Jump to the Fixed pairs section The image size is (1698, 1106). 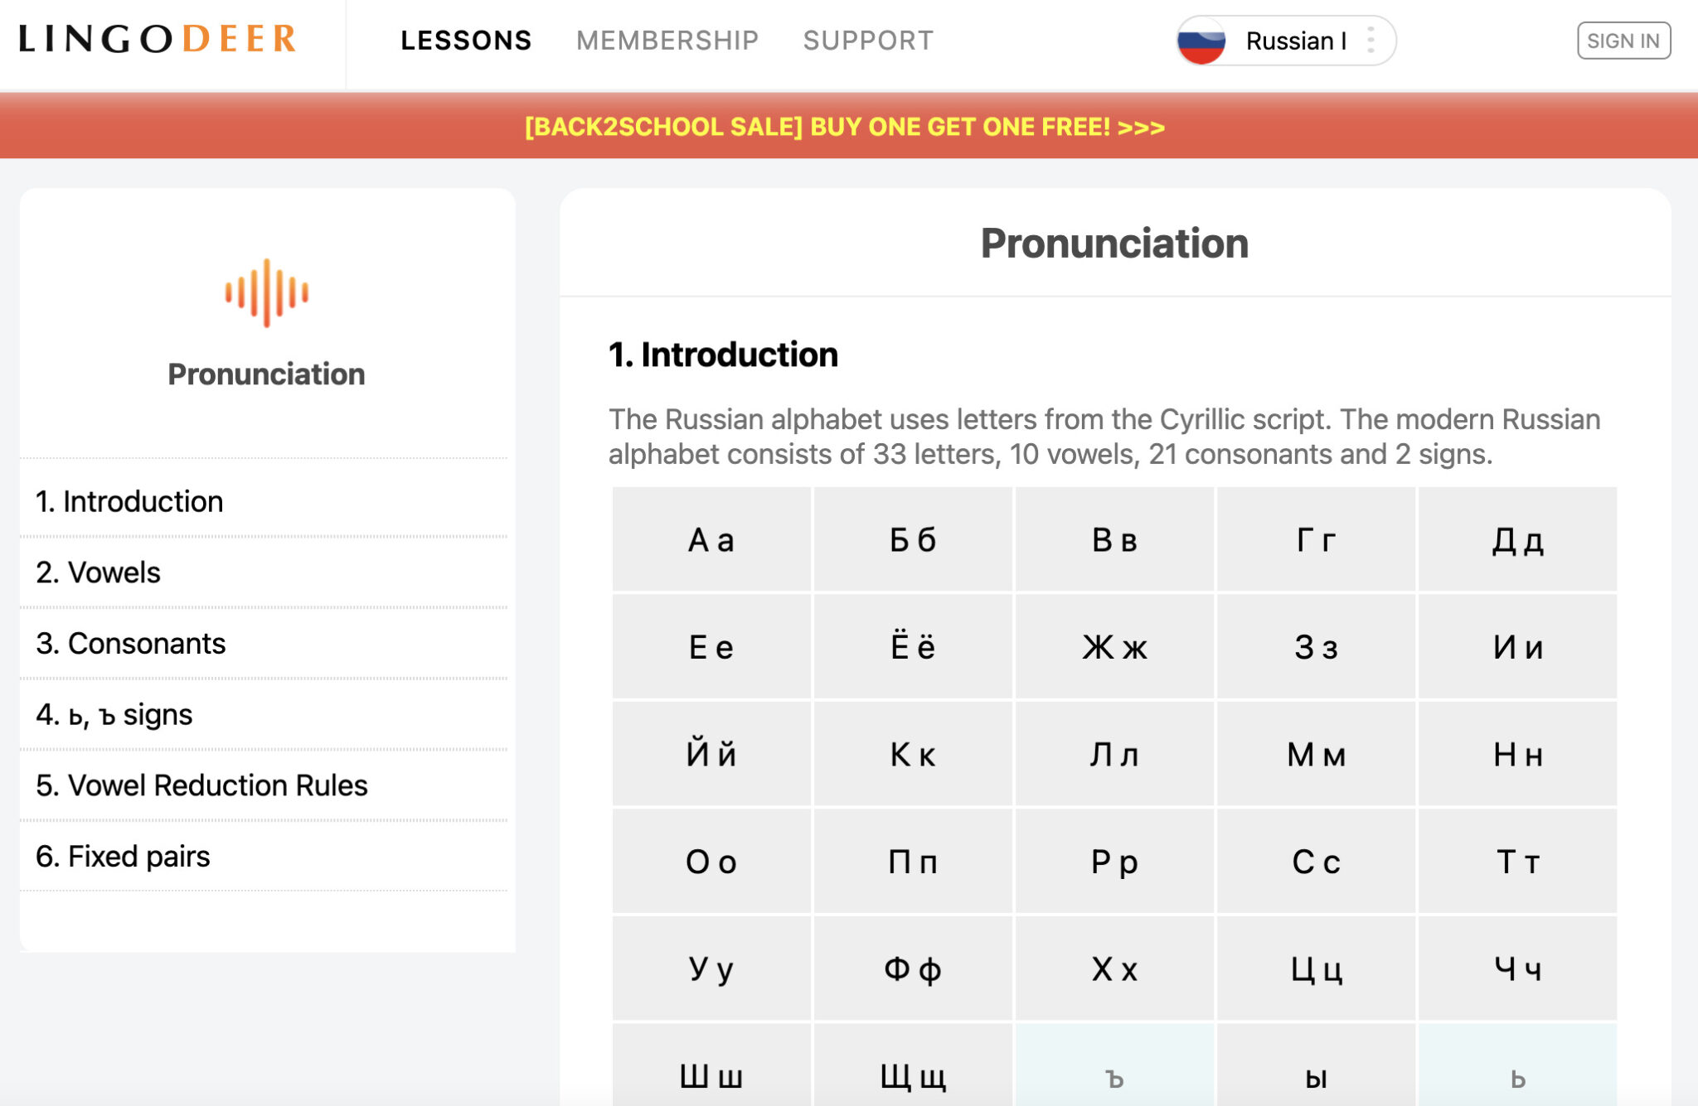(x=264, y=856)
